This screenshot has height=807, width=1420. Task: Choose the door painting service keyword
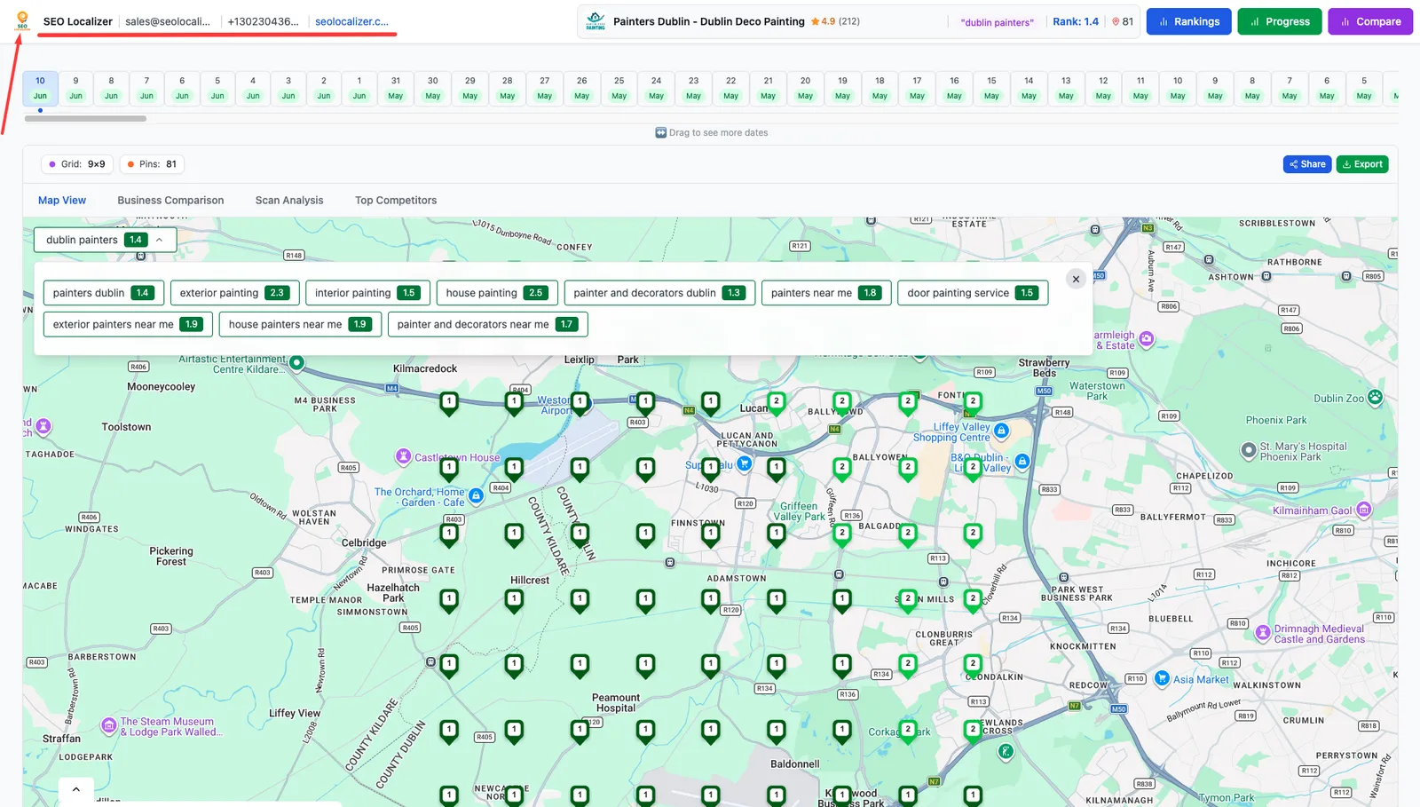973,293
